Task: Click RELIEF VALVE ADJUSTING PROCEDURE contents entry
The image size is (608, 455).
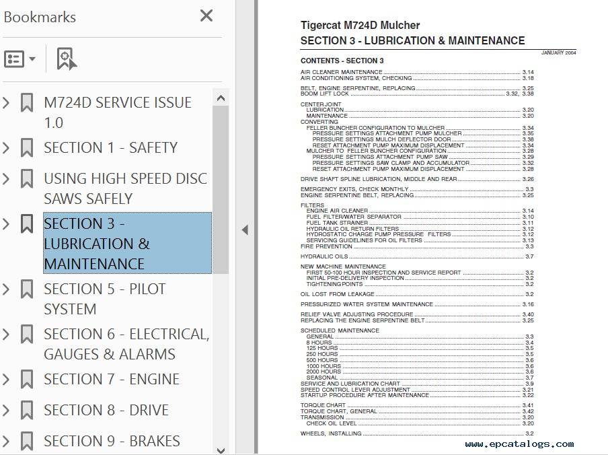Action: (417, 314)
